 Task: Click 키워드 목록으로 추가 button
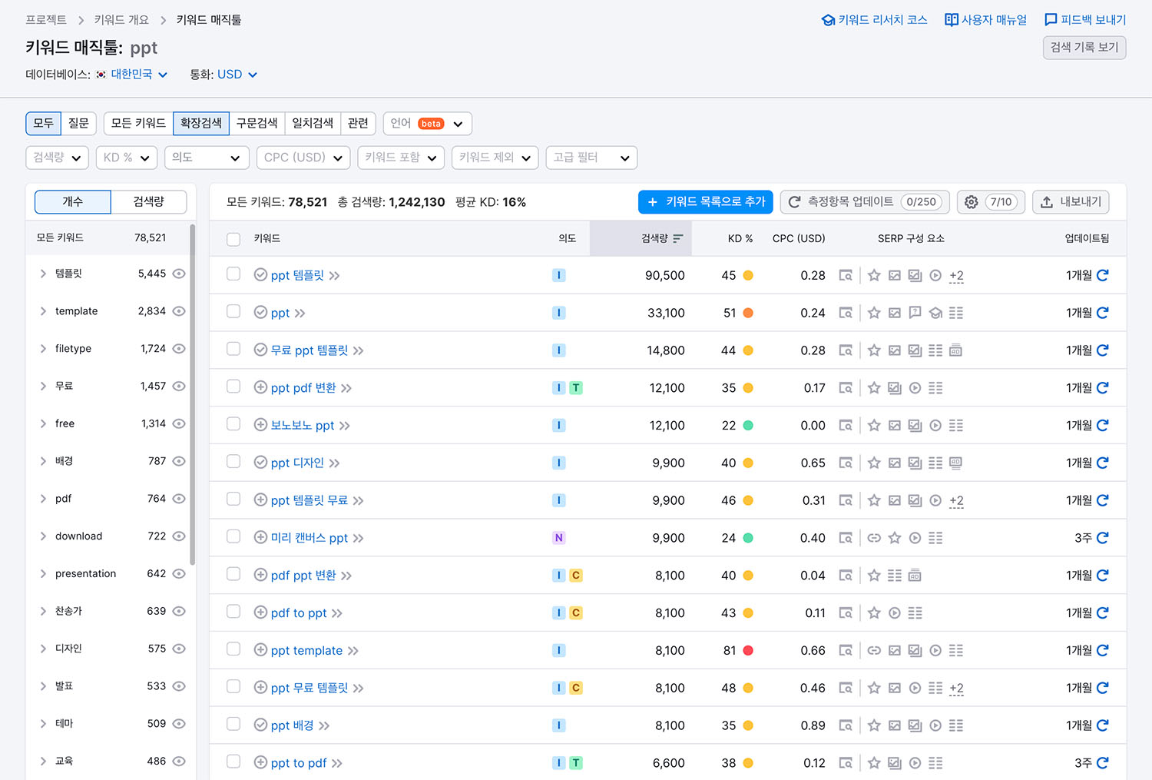(707, 201)
